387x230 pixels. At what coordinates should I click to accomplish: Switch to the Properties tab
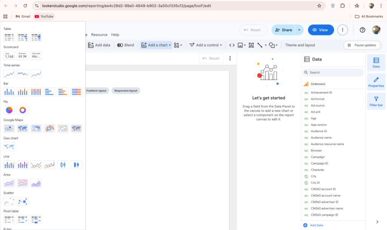(x=376, y=82)
